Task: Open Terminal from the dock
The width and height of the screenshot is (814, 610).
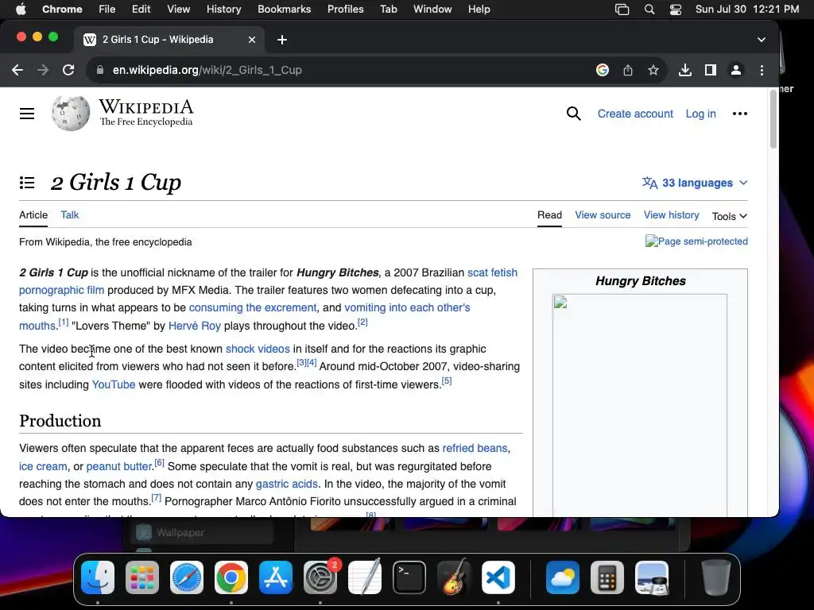Action: pos(409,578)
